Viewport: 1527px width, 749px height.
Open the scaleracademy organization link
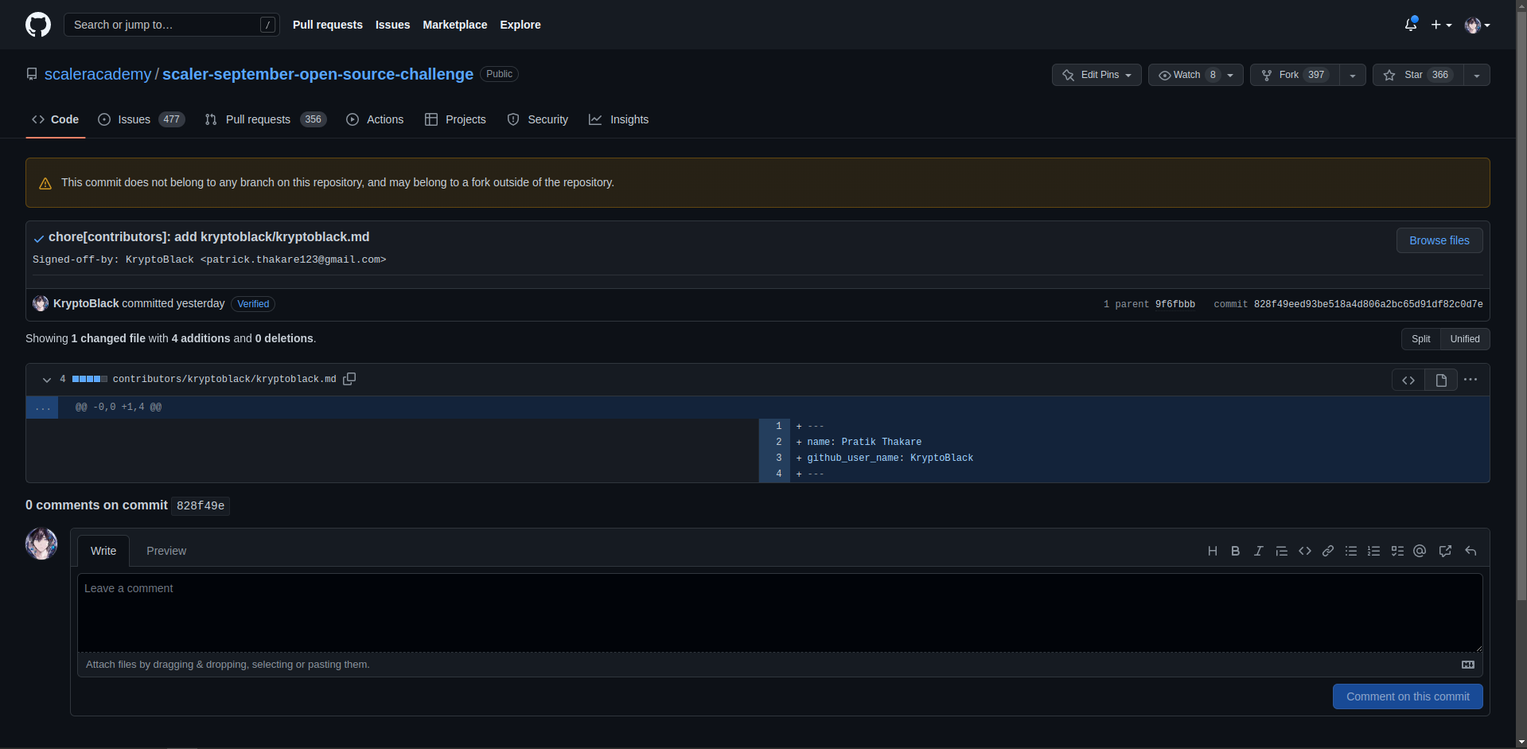(x=98, y=74)
